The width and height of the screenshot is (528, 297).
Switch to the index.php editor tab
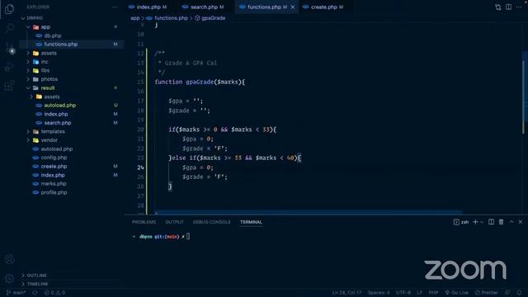coord(148,7)
